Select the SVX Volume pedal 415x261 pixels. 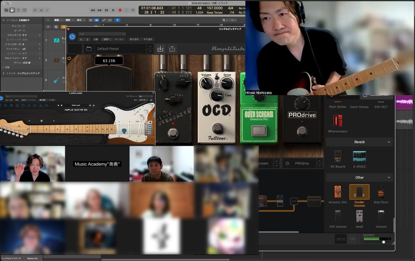(338, 219)
